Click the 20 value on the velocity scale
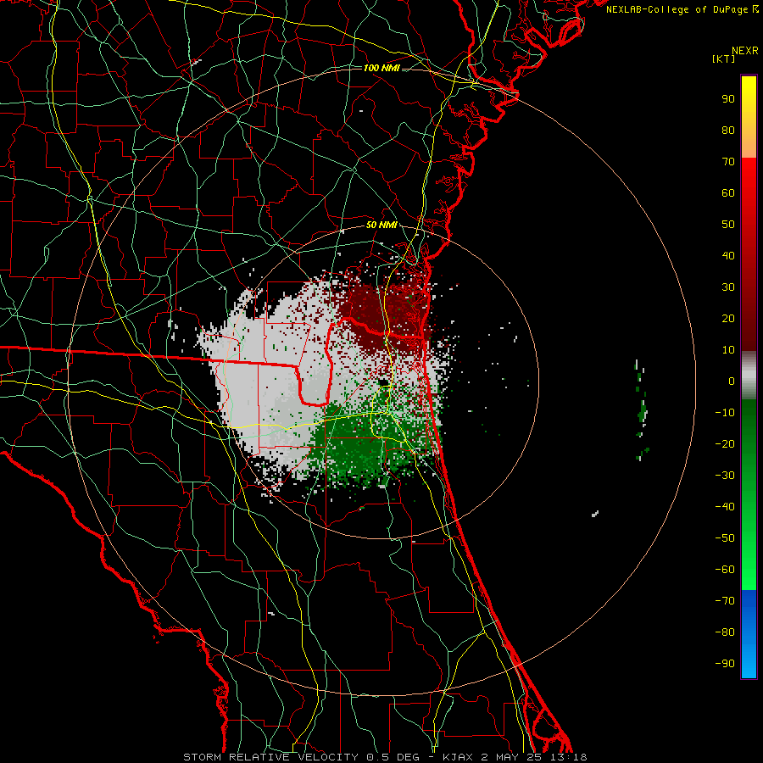This screenshot has height=763, width=763. click(728, 319)
